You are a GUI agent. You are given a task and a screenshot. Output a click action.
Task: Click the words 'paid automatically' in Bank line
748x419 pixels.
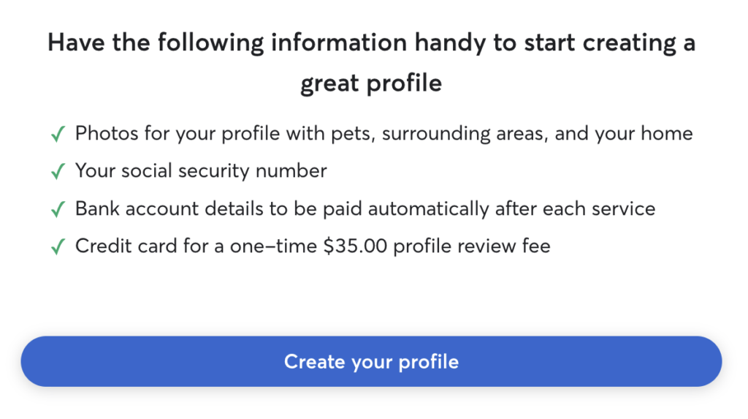click(406, 209)
